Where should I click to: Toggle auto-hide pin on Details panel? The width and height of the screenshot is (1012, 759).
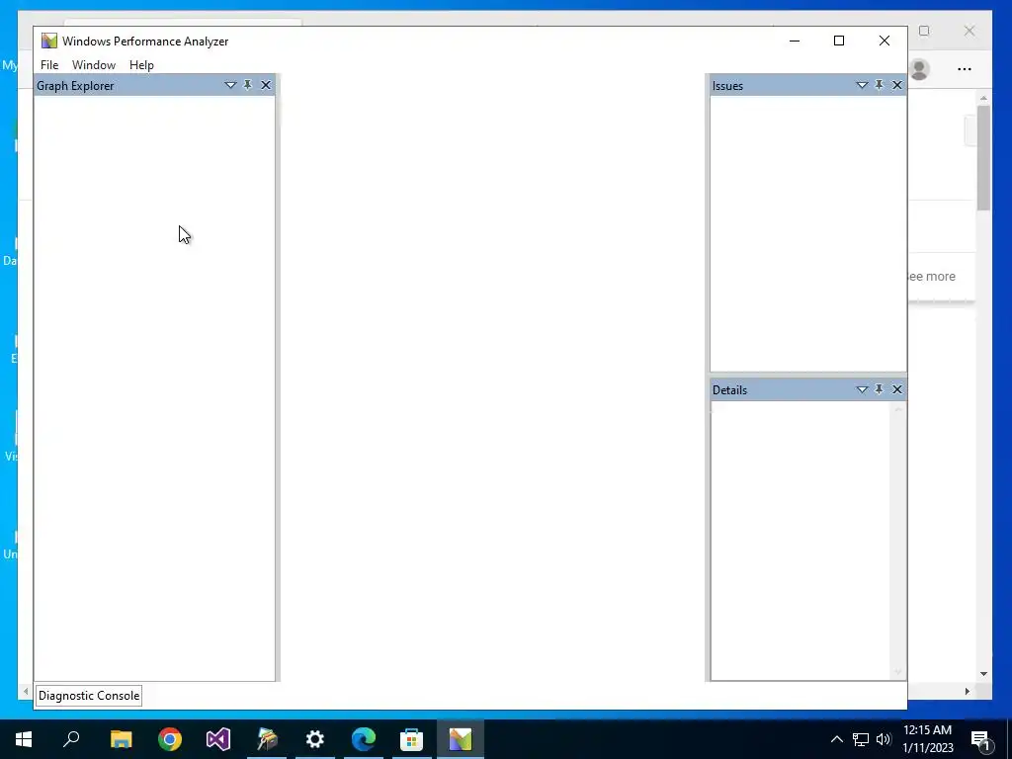879,389
